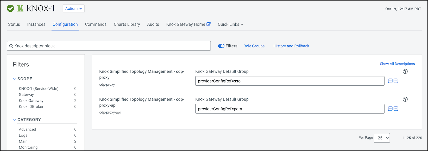Open the Quick Links dropdown
The width and height of the screenshot is (428, 151).
(230, 24)
